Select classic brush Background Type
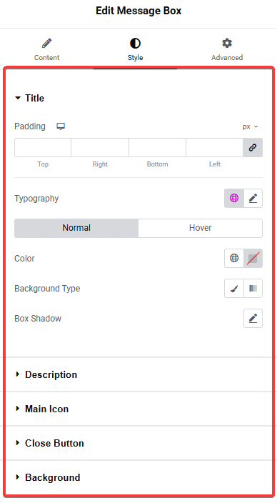This screenshot has height=503, width=277. coord(234,289)
